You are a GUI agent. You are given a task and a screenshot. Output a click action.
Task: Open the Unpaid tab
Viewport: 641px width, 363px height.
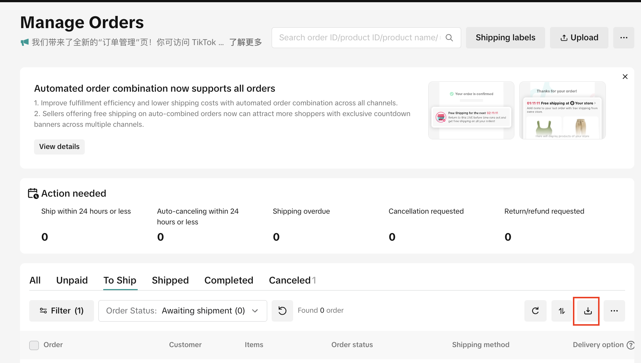(x=72, y=280)
